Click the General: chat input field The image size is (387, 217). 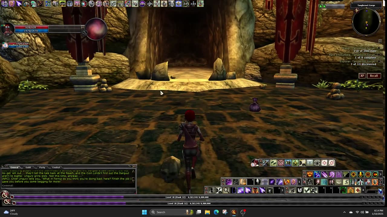[68, 186]
